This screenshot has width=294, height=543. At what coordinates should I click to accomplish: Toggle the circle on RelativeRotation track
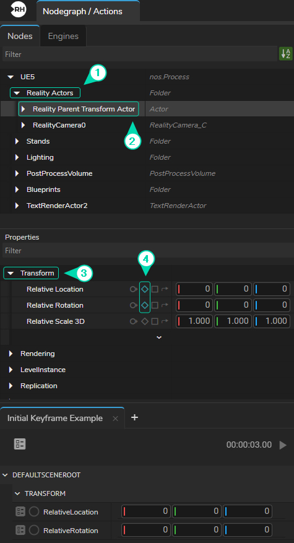point(34,530)
